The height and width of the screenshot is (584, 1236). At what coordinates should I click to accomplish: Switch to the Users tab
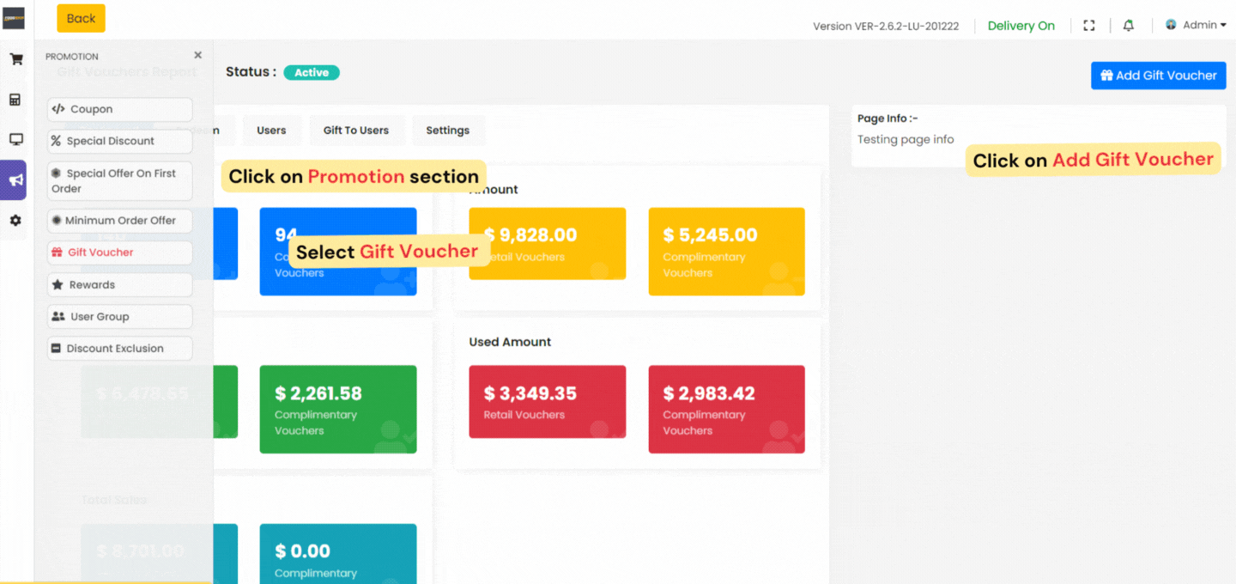[271, 131]
